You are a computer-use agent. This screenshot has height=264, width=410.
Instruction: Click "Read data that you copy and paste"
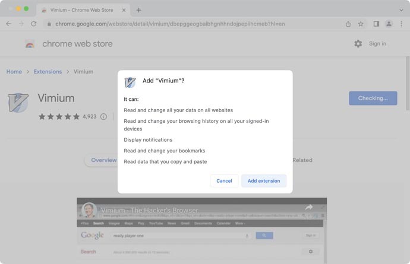[165, 161]
